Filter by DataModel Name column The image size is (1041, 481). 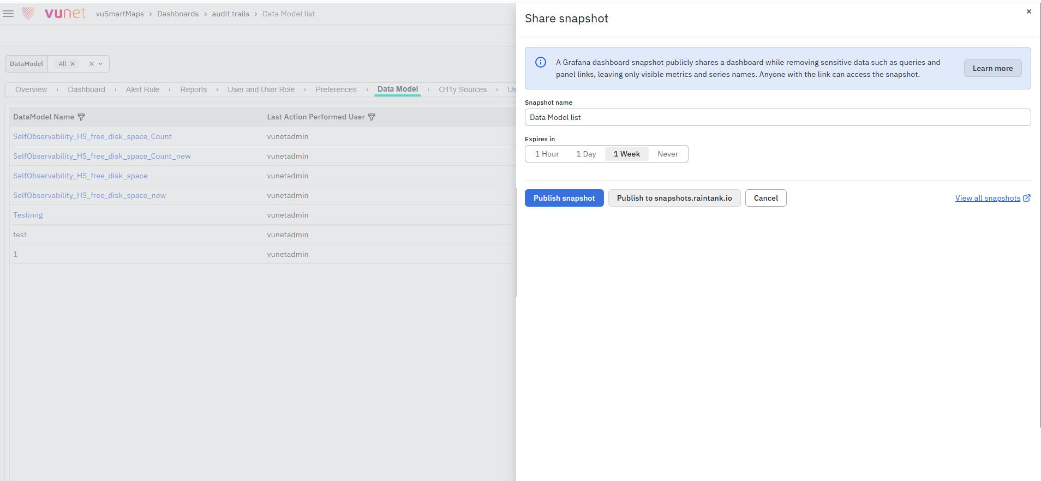coord(81,117)
